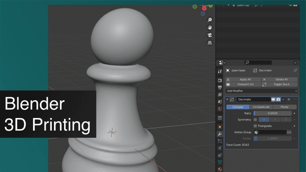Open the properties options dropdown arrow
This screenshot has width=306, height=172.
(x=295, y=63)
